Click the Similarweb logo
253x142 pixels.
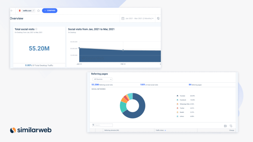[x=31, y=130]
